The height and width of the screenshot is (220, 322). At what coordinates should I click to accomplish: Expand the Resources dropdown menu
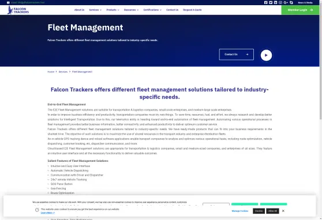131,10
